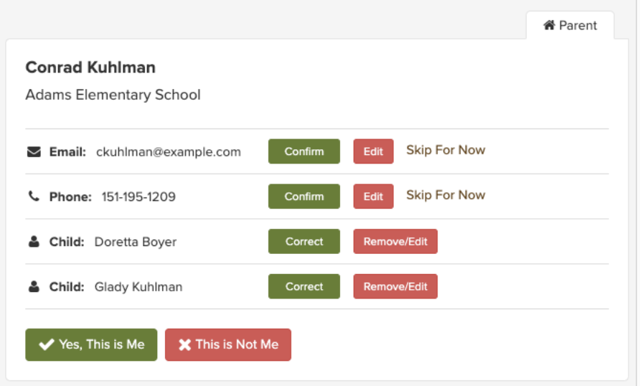This screenshot has width=640, height=386.
Task: Mark Doretta Boyer as correct child
Action: coord(304,242)
